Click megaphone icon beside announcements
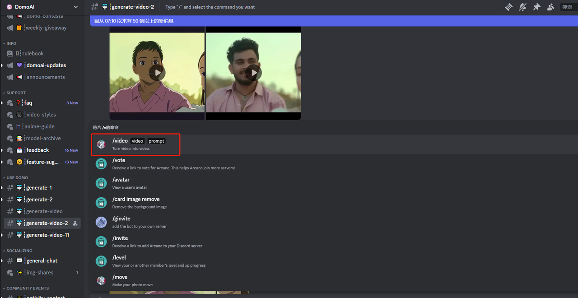The height and width of the screenshot is (298, 578). [10, 77]
